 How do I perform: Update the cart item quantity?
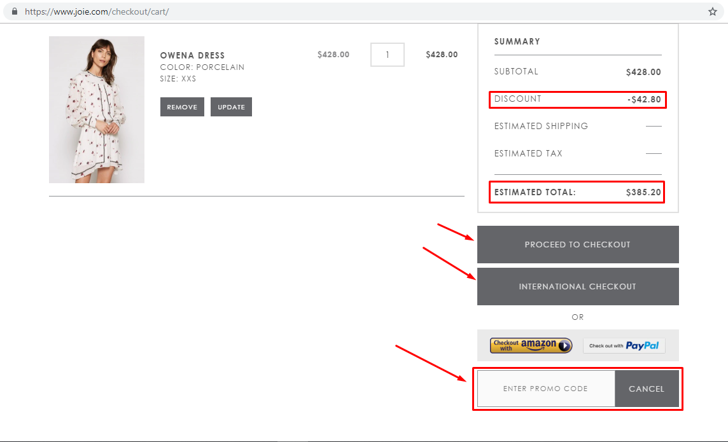click(231, 107)
